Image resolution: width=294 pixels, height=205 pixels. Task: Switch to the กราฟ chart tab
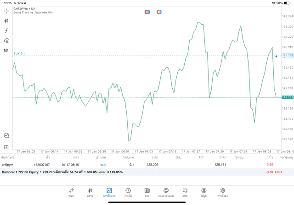(90, 192)
